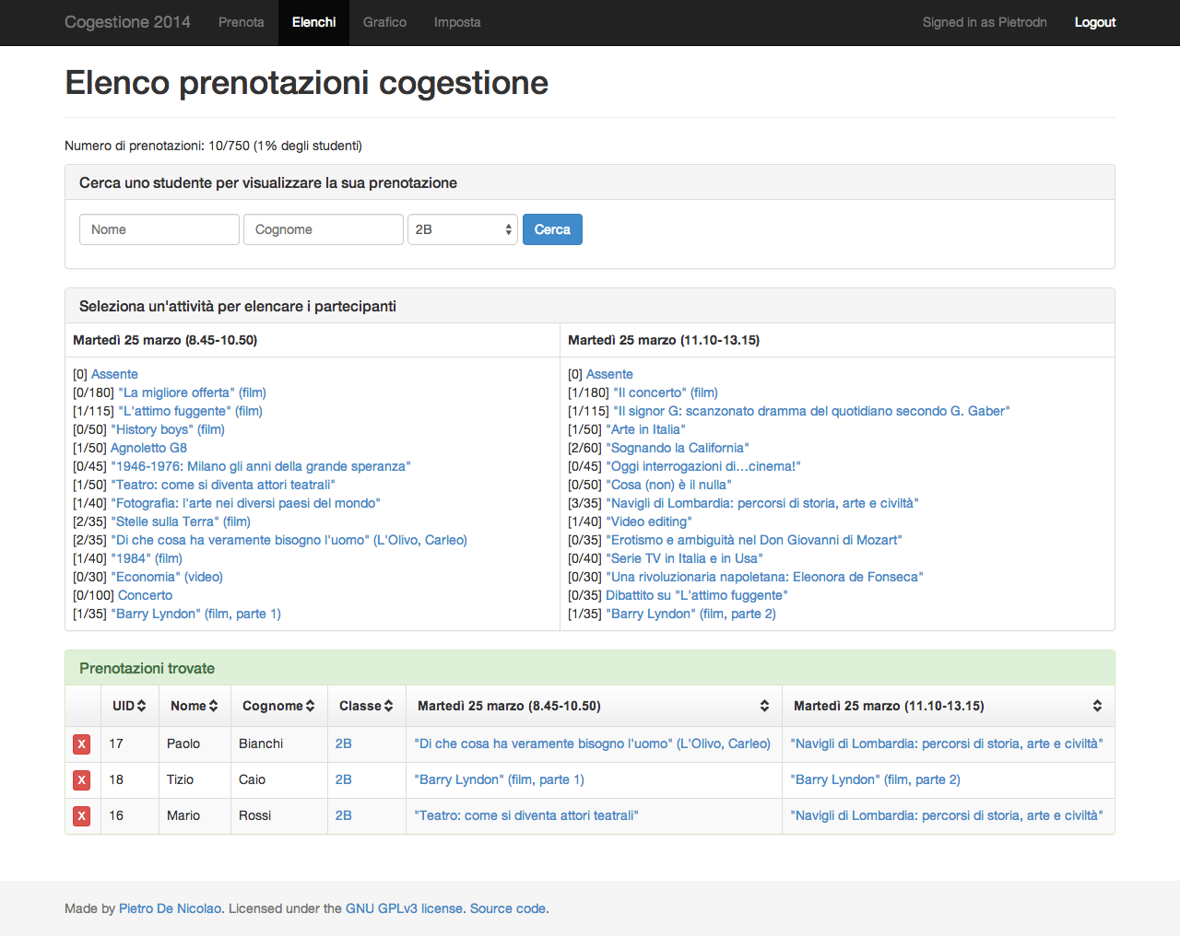Open "Erotismo e ambiguità nel Don Giovanni" activity
Viewport: 1180px width, 937px height.
[754, 540]
